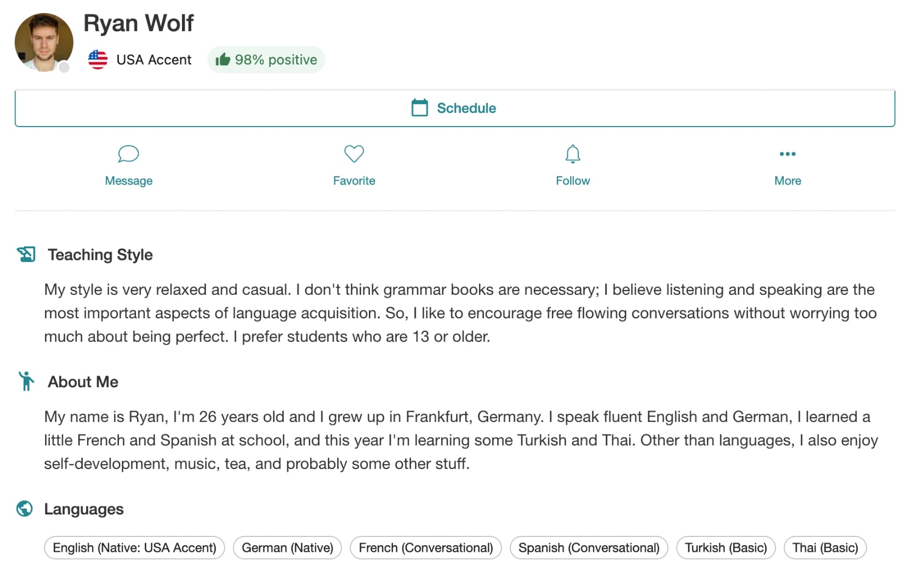Click the grey online status dot

64,67
